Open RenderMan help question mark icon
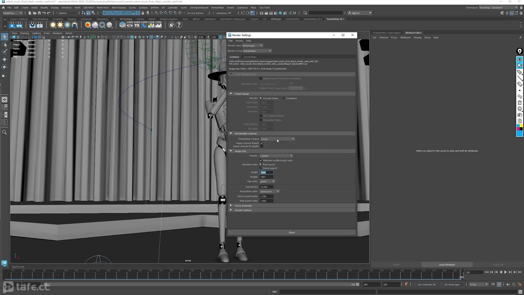Viewport: 524px width, 295px height. (179, 25)
